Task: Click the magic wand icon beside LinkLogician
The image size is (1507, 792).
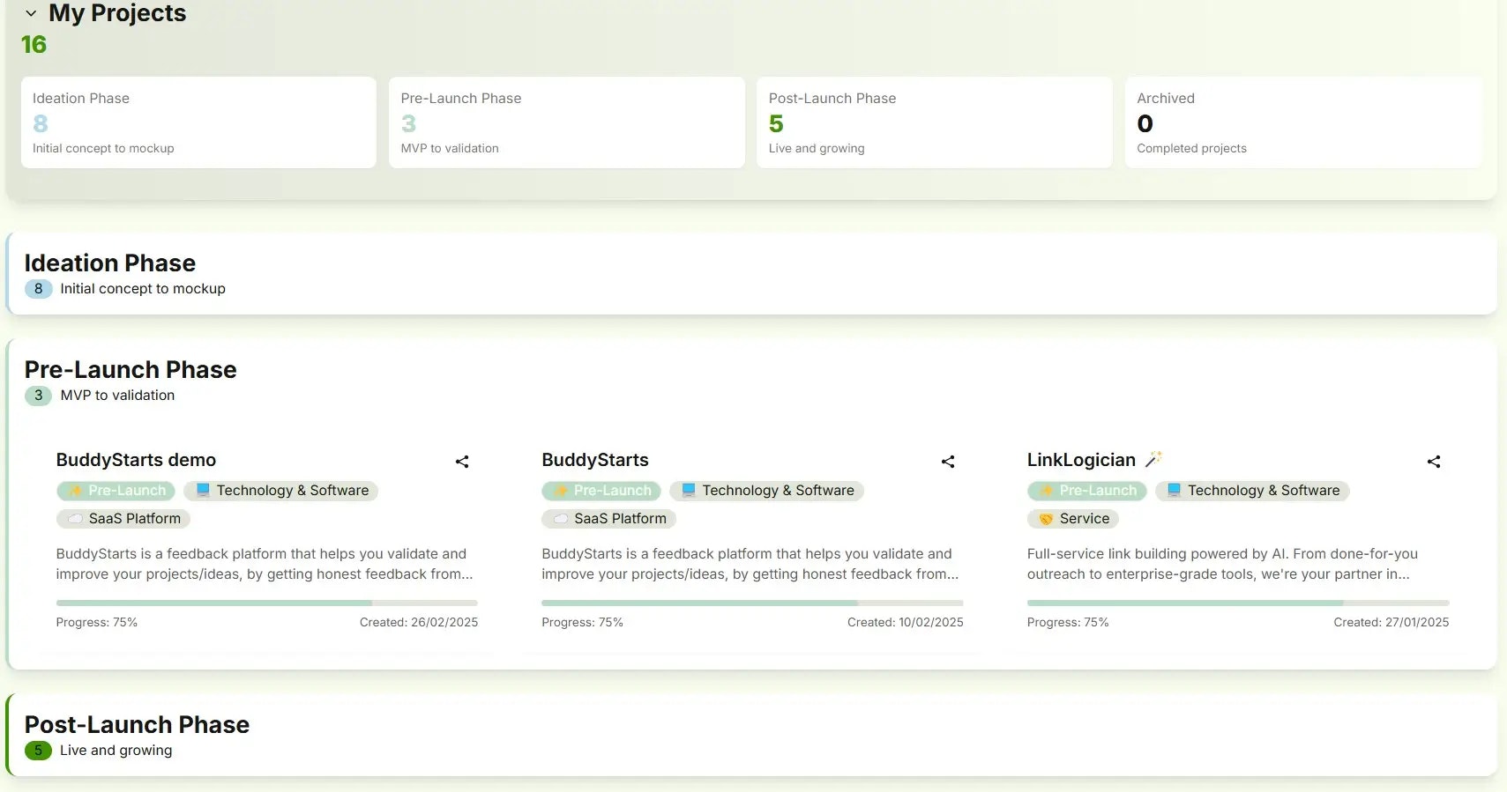Action: click(x=1153, y=459)
